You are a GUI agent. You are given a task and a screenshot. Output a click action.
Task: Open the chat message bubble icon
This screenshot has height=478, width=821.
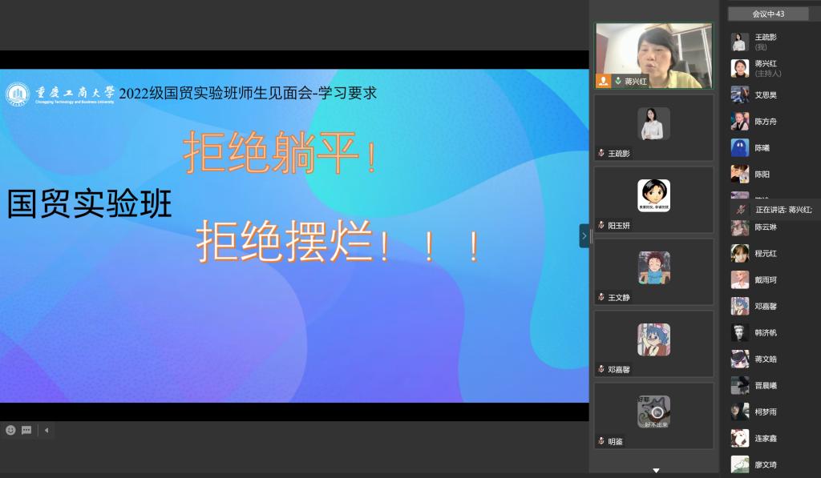click(26, 430)
